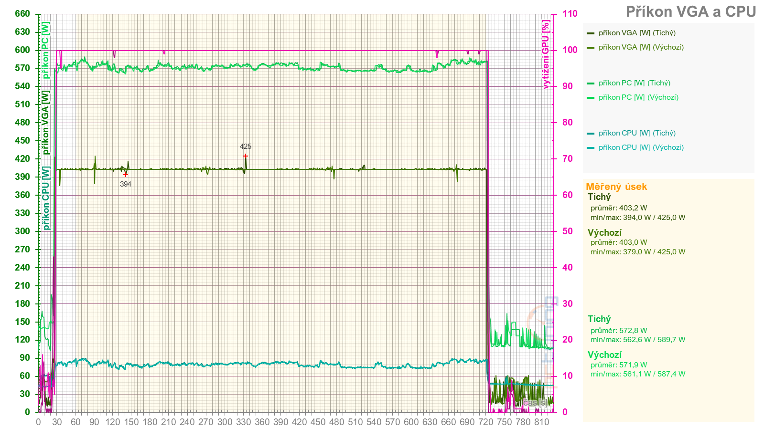Click the příkon CPU [W] axis label

click(x=45, y=198)
